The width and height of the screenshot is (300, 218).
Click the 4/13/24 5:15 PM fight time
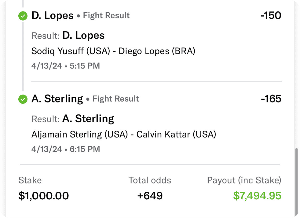click(66, 66)
